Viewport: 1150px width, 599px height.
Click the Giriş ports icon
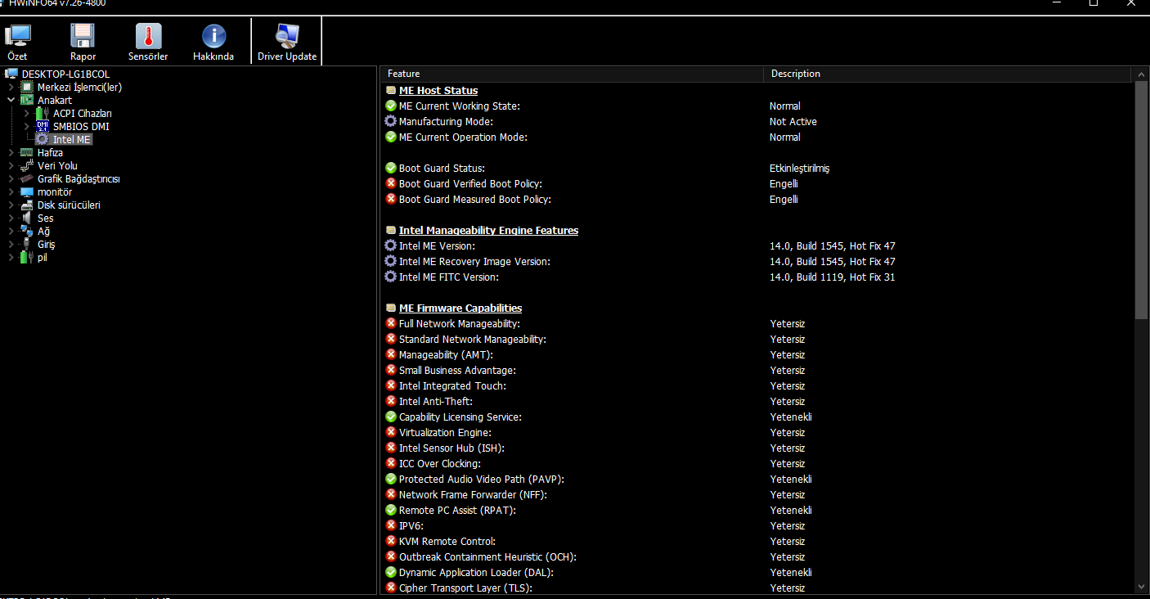click(27, 245)
